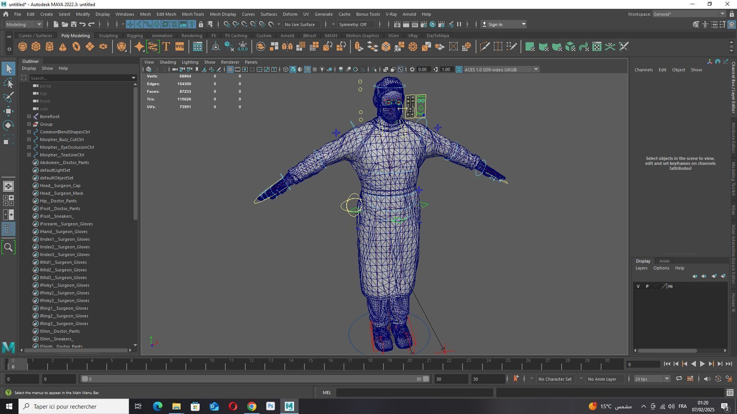Open the Modeling menu set dropdown
Image resolution: width=737 pixels, height=414 pixels.
[23, 24]
